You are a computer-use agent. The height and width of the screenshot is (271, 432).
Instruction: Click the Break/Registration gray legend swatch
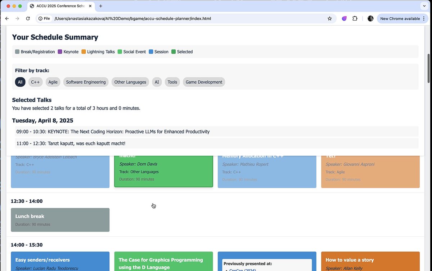tap(17, 52)
